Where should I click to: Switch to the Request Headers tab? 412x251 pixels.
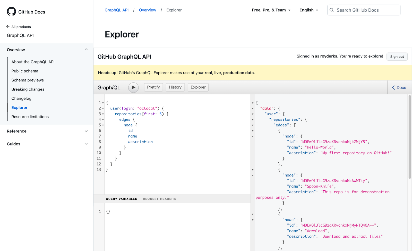coord(159,199)
